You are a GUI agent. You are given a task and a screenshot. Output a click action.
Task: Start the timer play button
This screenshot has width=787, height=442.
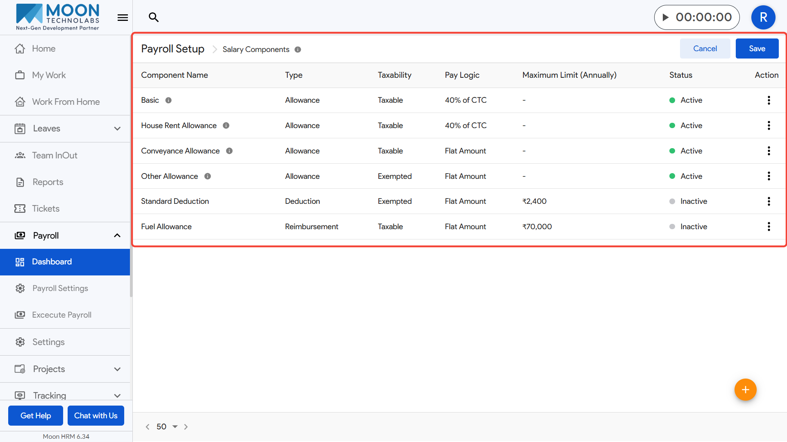coord(666,17)
